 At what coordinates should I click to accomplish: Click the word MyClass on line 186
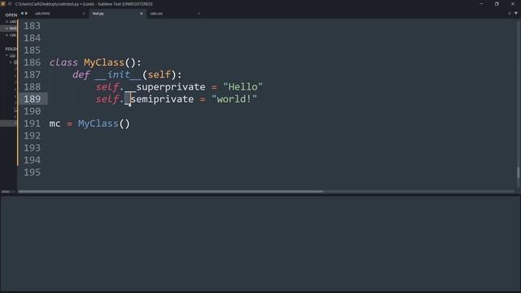[103, 63]
